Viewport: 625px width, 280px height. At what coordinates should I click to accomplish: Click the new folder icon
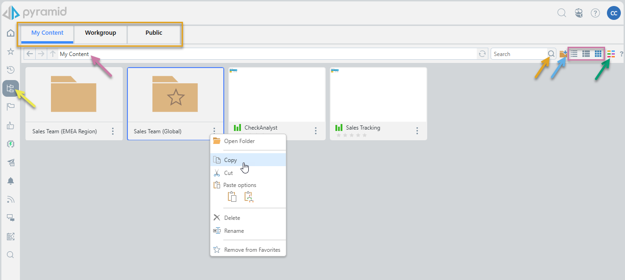(563, 54)
